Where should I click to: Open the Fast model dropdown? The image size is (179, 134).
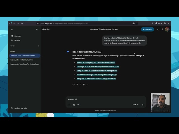(x=135, y=105)
